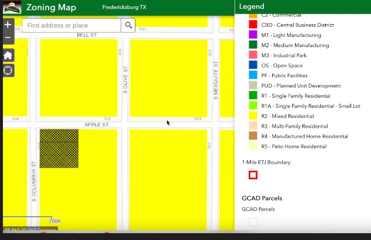Click the GCAD Parcels legend symbol
The image size is (371, 240).
[253, 222]
